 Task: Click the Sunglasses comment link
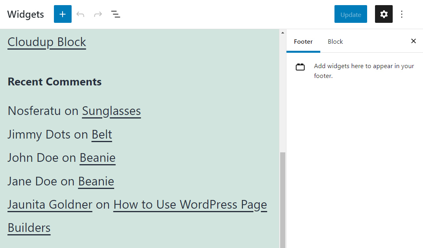pos(111,111)
